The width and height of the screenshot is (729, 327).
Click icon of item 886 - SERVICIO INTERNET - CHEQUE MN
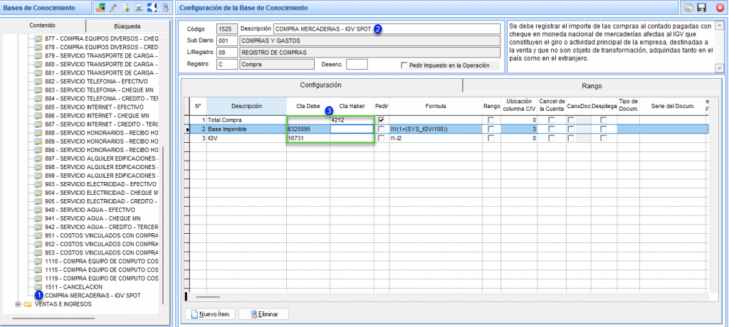[x=38, y=116]
